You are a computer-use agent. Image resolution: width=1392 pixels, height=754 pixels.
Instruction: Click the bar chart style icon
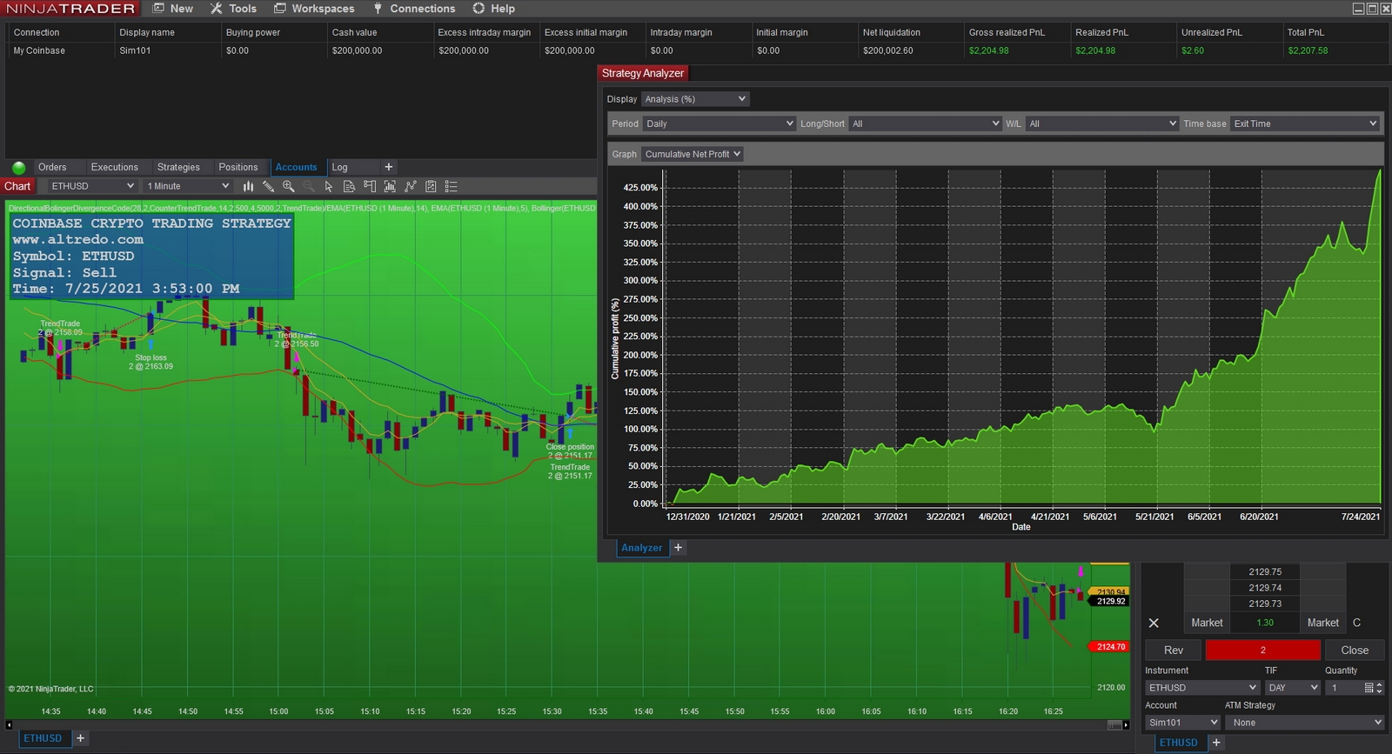pos(248,186)
